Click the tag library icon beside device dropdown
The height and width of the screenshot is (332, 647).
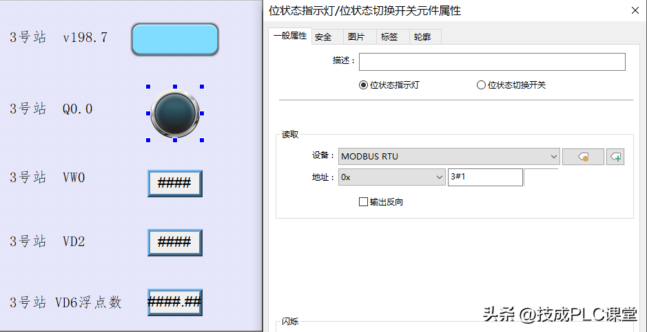(x=583, y=157)
